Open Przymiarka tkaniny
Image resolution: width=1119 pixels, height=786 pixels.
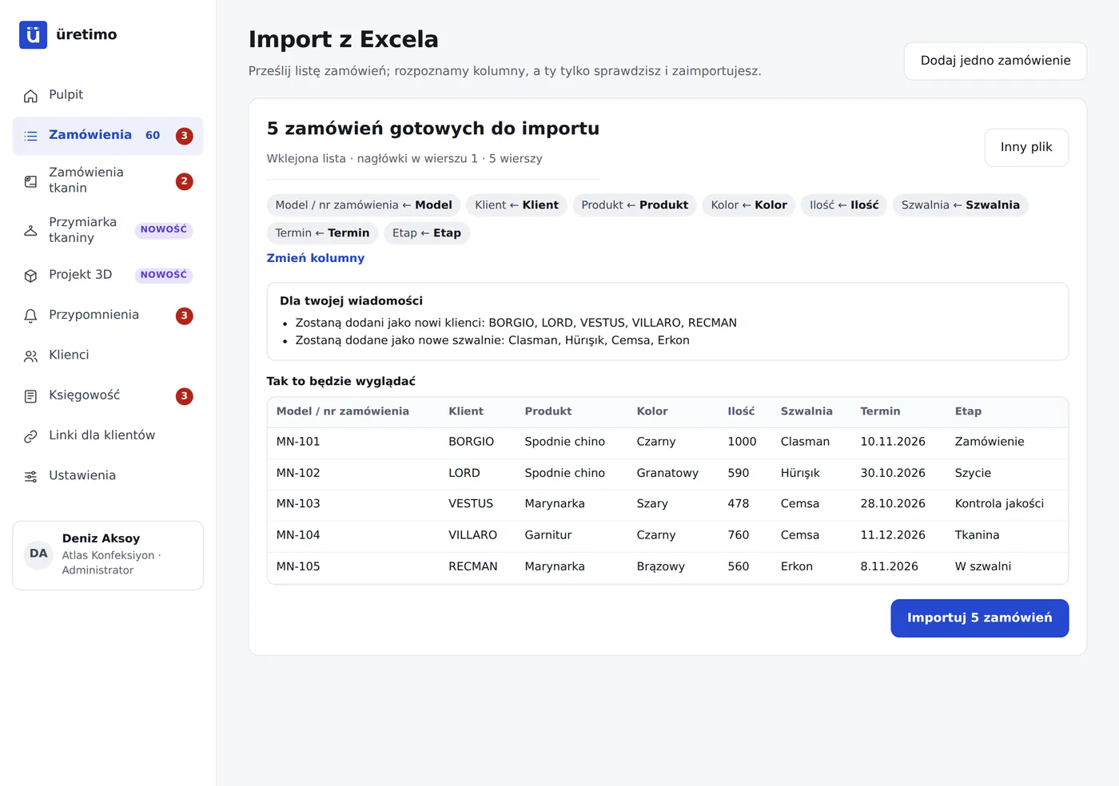pyautogui.click(x=108, y=230)
